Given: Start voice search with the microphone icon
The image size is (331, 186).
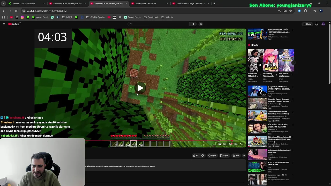Looking at the screenshot, I should (201, 24).
